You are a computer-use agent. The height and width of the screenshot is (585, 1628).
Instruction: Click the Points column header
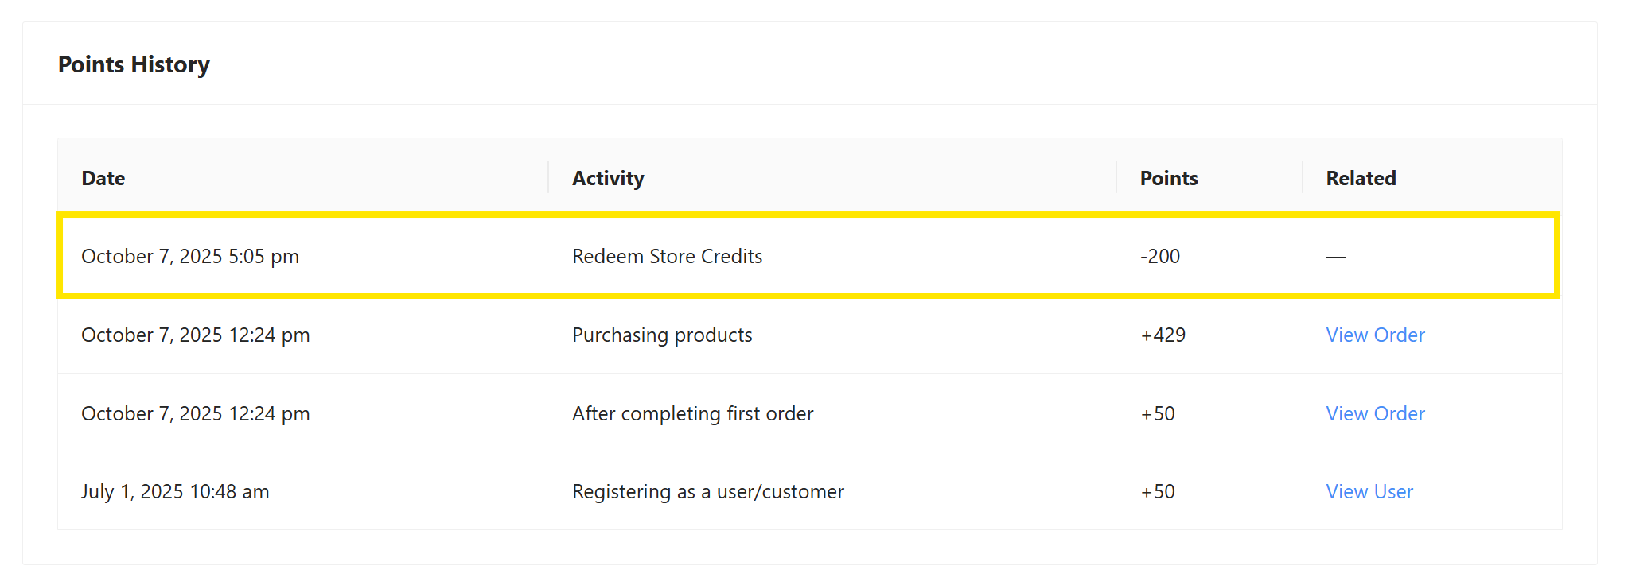click(x=1168, y=178)
